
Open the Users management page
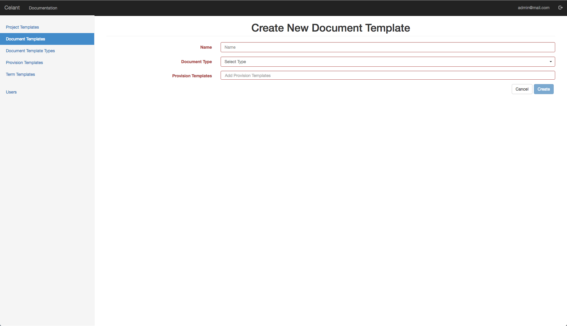(11, 92)
